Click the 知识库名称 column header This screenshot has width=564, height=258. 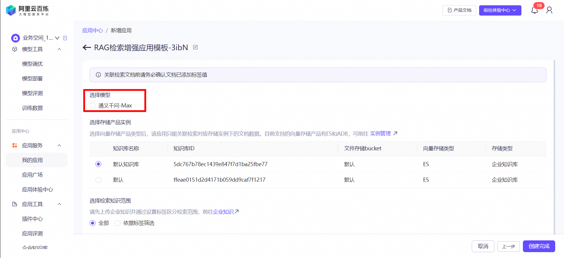click(x=126, y=149)
